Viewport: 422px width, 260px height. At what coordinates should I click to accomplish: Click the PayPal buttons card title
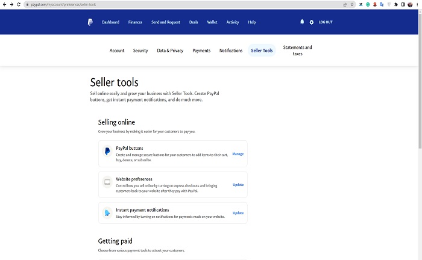[130, 148]
